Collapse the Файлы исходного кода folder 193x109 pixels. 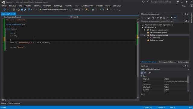click(145, 35)
